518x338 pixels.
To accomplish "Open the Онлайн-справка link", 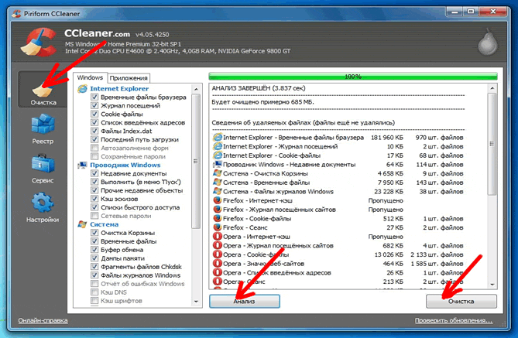I will click(x=43, y=320).
